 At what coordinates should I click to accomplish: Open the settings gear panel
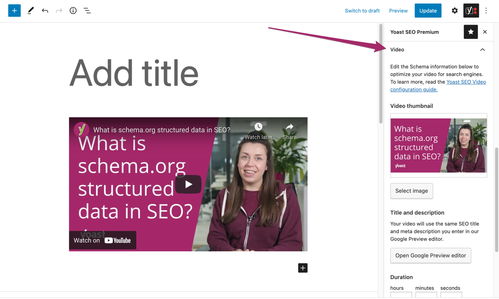click(454, 11)
